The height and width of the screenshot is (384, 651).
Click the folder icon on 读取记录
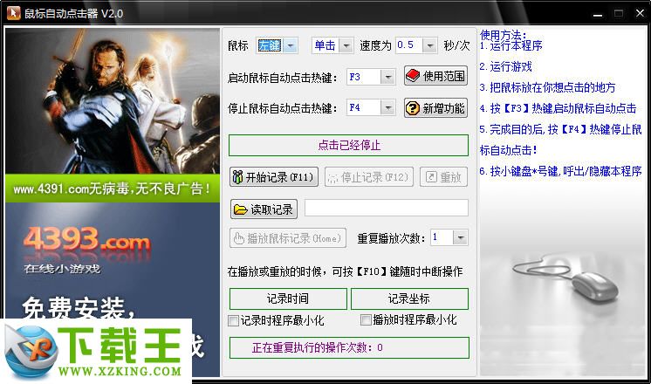pos(240,209)
